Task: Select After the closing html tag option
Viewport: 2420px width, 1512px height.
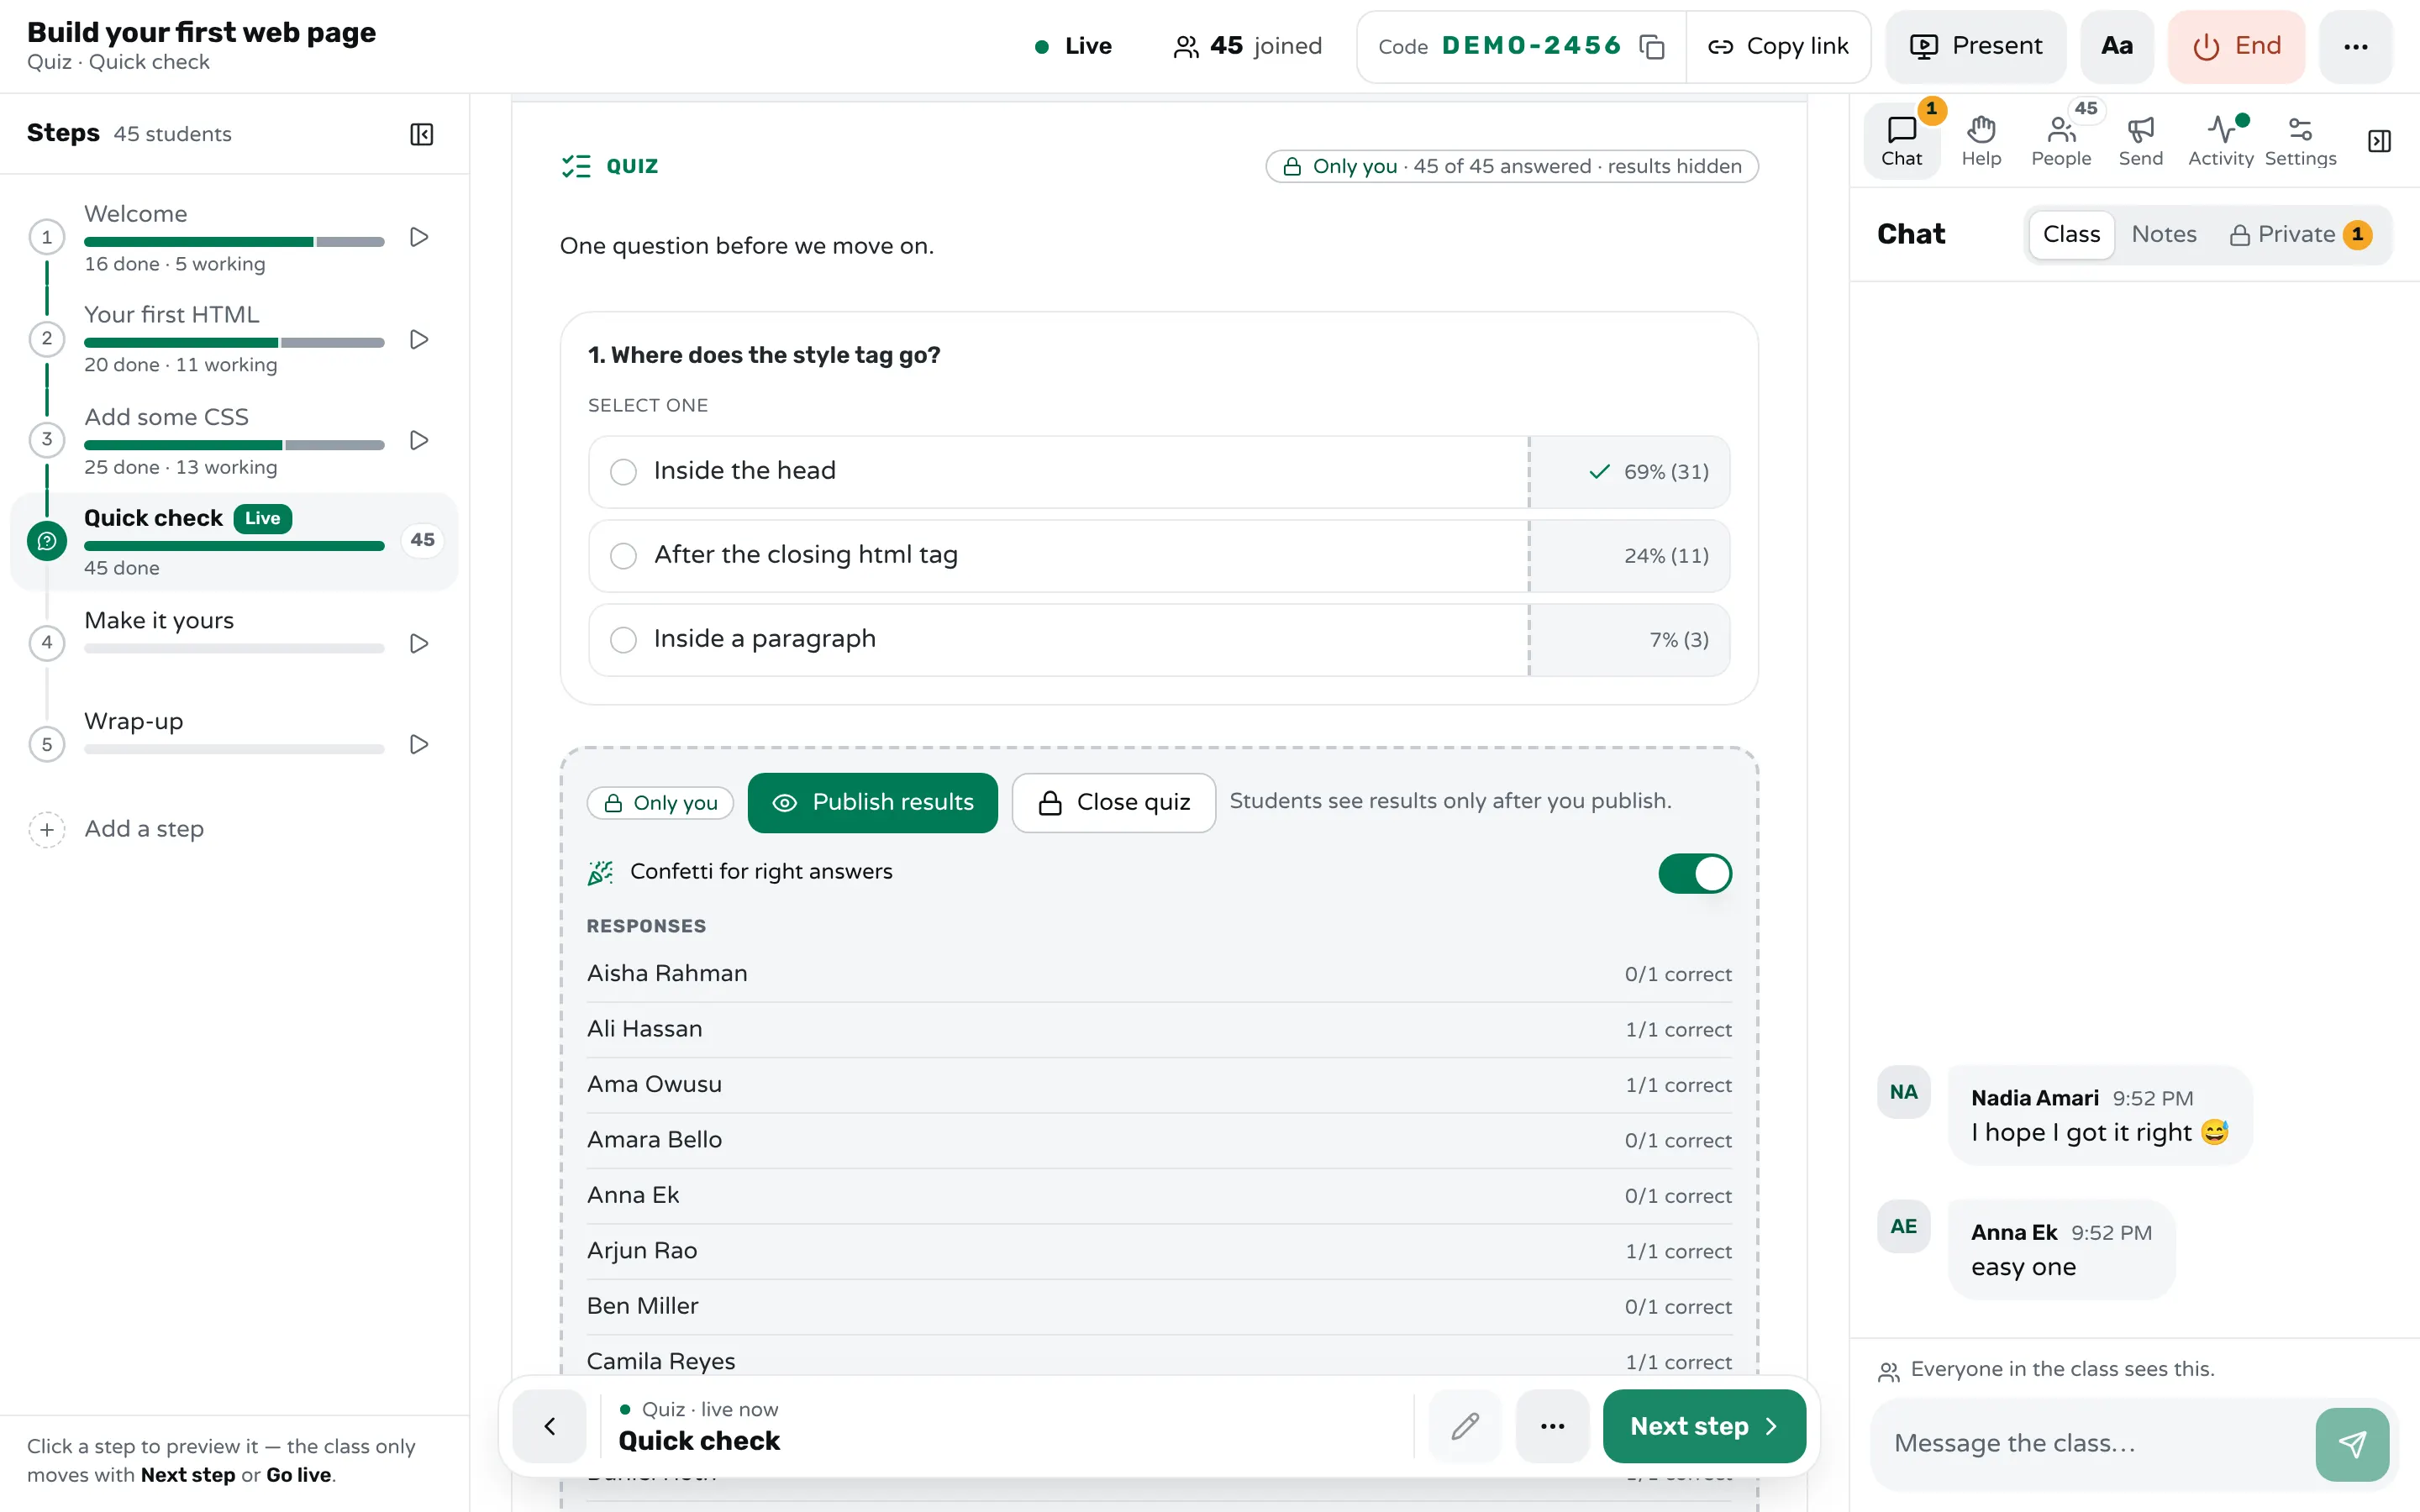Action: point(1159,555)
